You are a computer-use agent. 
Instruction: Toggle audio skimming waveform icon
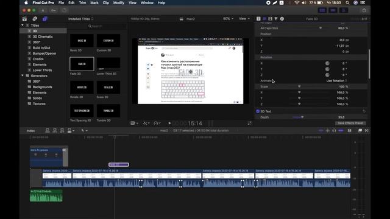tap(328, 130)
